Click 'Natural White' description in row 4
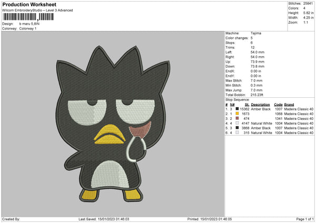This screenshot has height=223, width=316. (x=262, y=124)
